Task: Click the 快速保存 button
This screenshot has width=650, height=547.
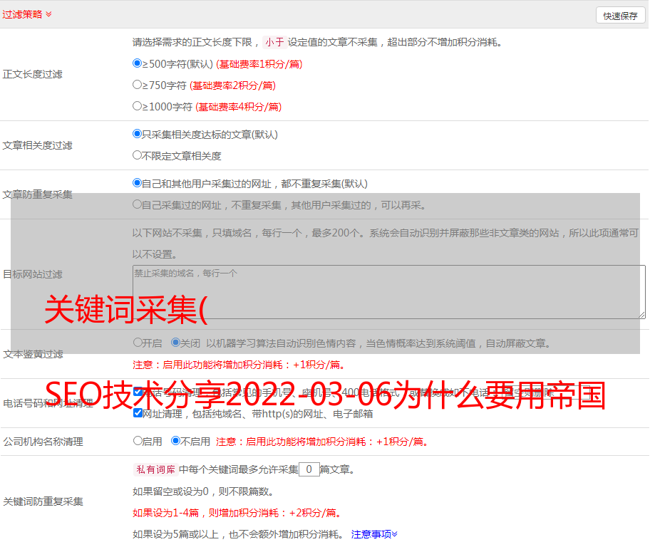Action: 620,16
